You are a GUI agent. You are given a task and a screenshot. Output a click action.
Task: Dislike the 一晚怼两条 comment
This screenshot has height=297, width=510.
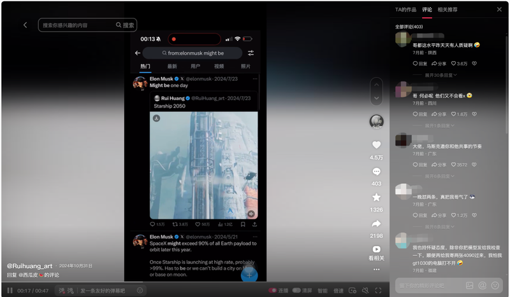pos(474,216)
